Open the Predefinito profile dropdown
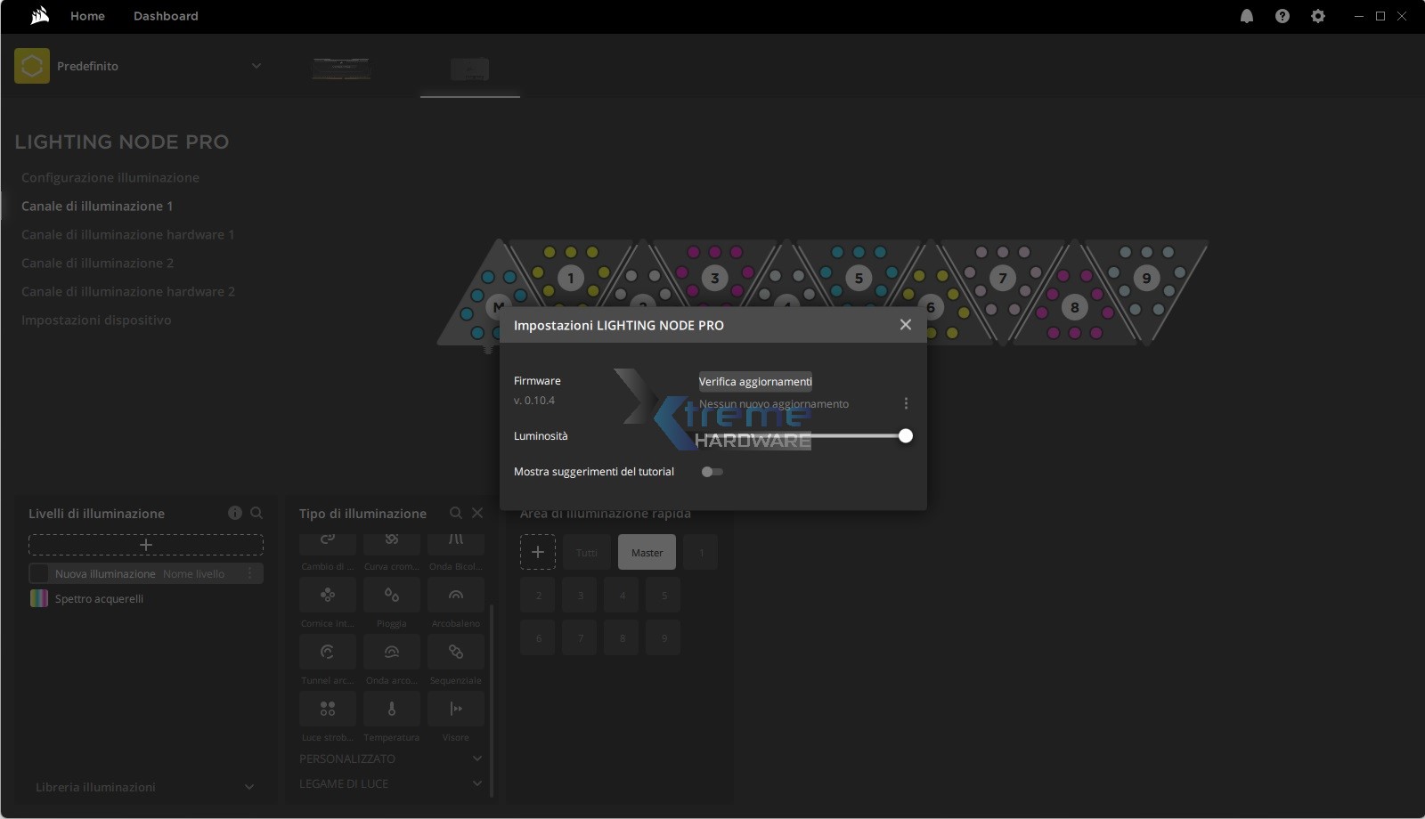The width and height of the screenshot is (1425, 819). tap(256, 66)
